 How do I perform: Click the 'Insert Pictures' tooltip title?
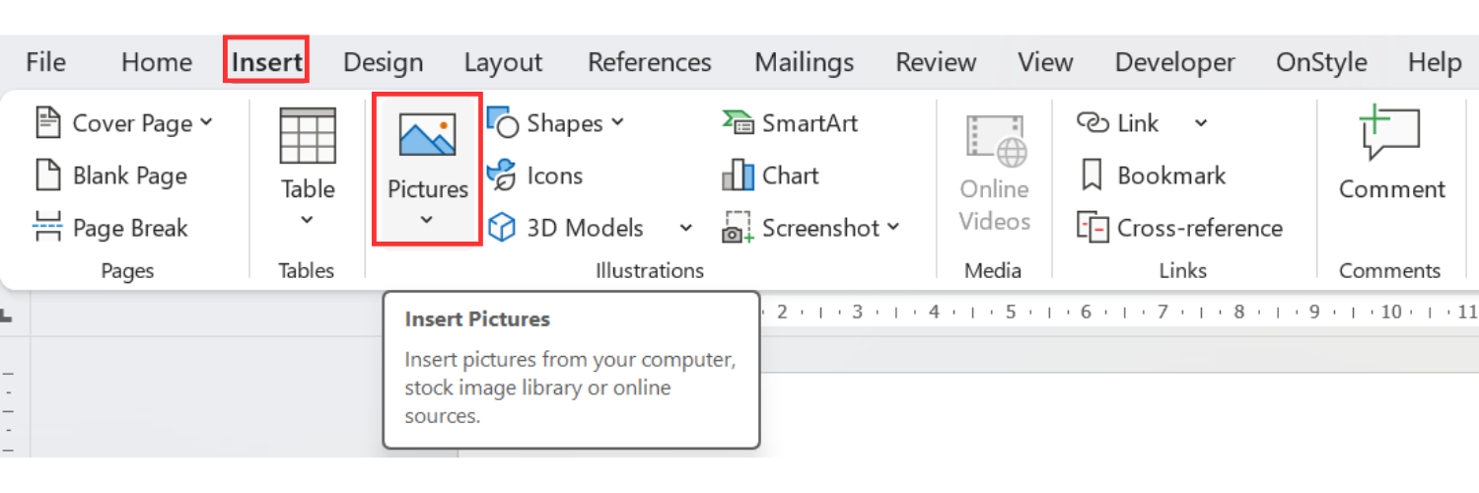click(477, 319)
